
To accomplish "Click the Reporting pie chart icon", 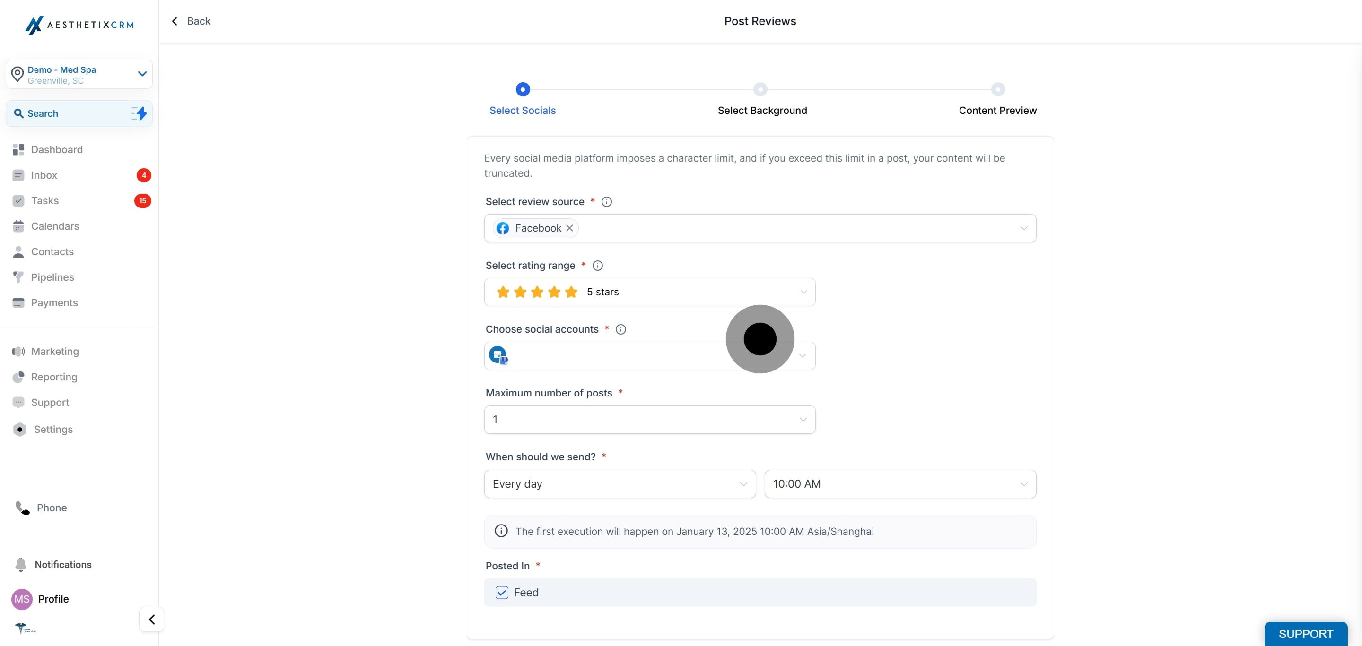I will coord(18,377).
